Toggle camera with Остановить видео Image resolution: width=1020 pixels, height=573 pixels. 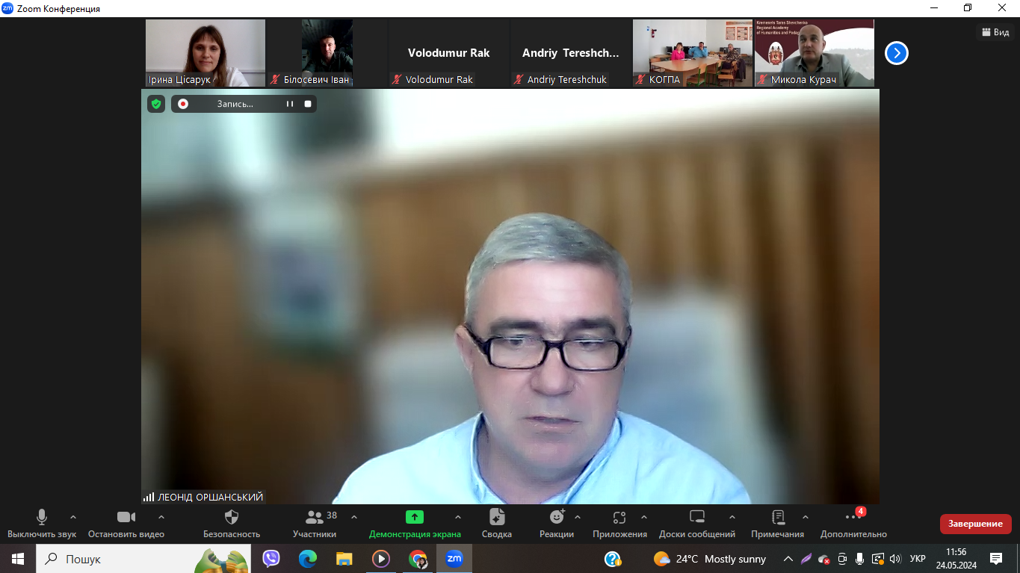126,523
